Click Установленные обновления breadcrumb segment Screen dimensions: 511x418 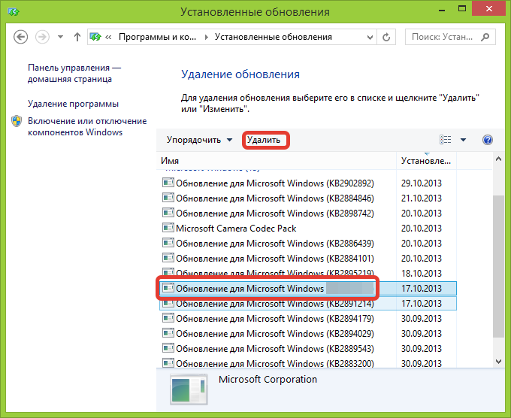point(273,37)
